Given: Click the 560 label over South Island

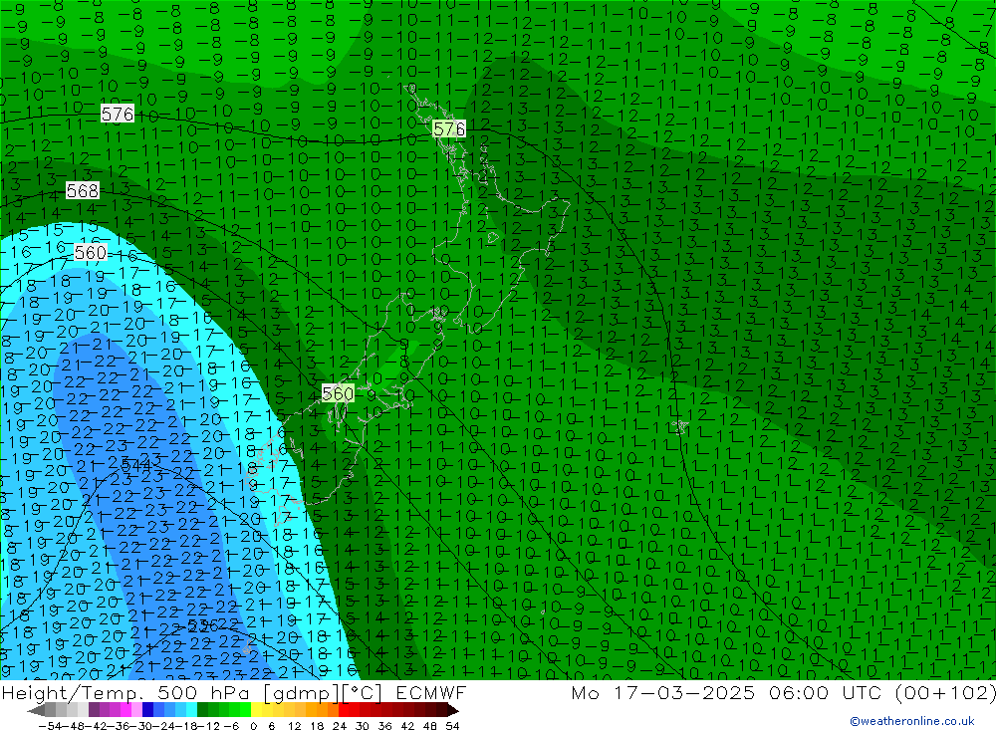Looking at the screenshot, I should [338, 393].
